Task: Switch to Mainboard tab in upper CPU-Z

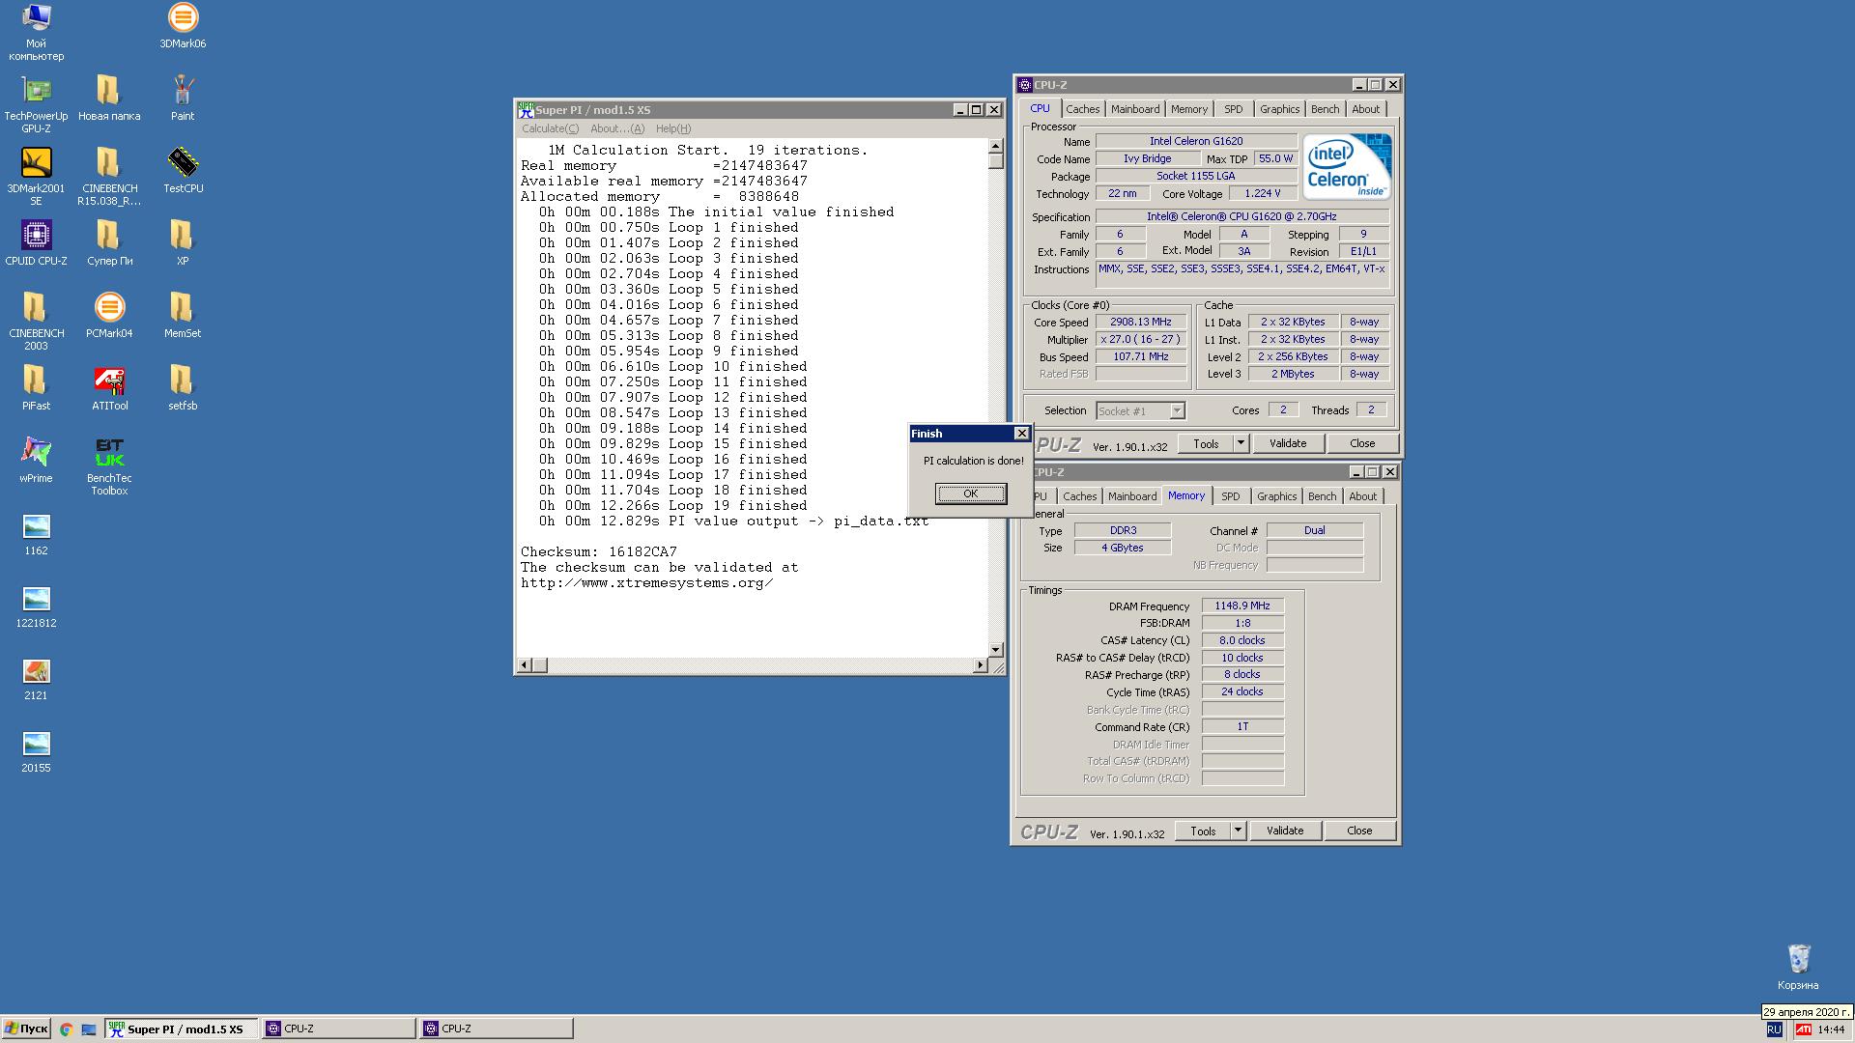Action: coord(1134,109)
